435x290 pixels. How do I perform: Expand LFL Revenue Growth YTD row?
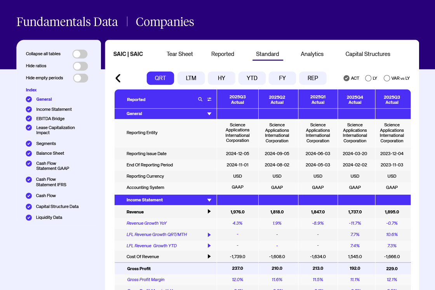[209, 246]
